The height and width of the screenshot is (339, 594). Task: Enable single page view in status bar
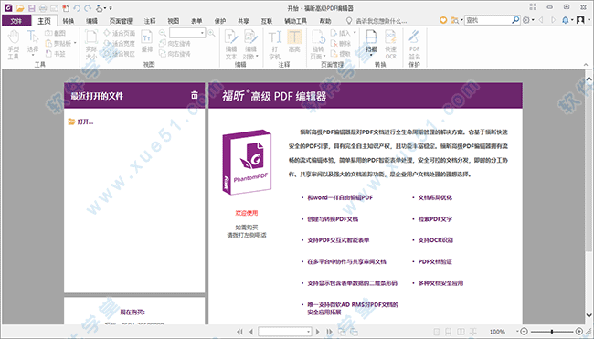tap(437, 332)
